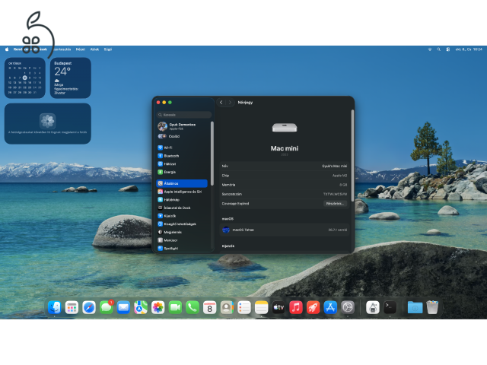Screen dimensions: 487x365
Task: Open Calendar app showing 8 in Dock
Action: pyautogui.click(x=210, y=307)
